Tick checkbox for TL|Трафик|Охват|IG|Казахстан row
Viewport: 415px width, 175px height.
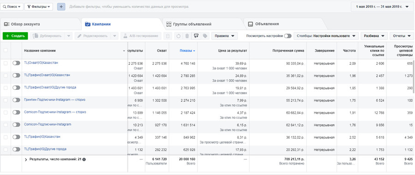pyautogui.click(x=6, y=76)
